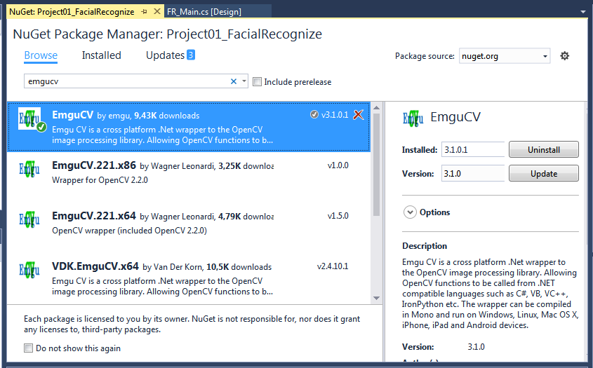Click the v2.4.10.1 version label
This screenshot has width=593, height=368.
333,266
